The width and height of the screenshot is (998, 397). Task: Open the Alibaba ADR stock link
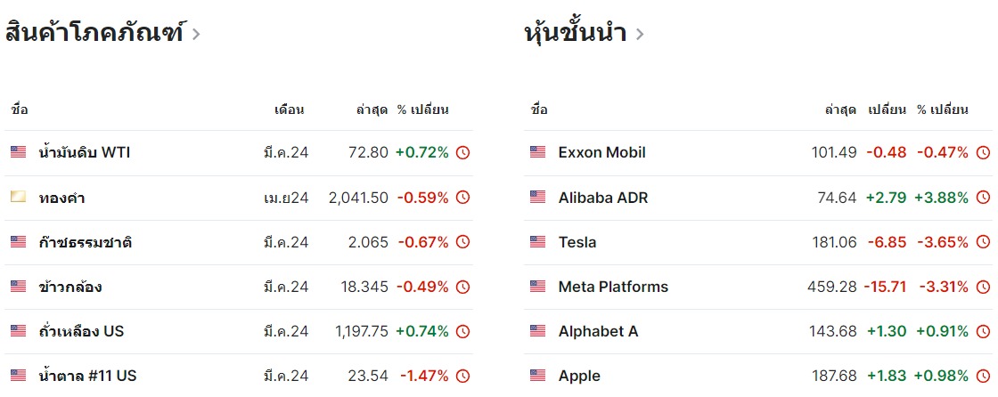tap(602, 198)
